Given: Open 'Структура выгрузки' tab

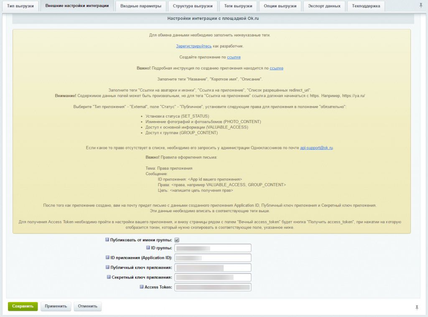Looking at the screenshot, I should point(193,6).
